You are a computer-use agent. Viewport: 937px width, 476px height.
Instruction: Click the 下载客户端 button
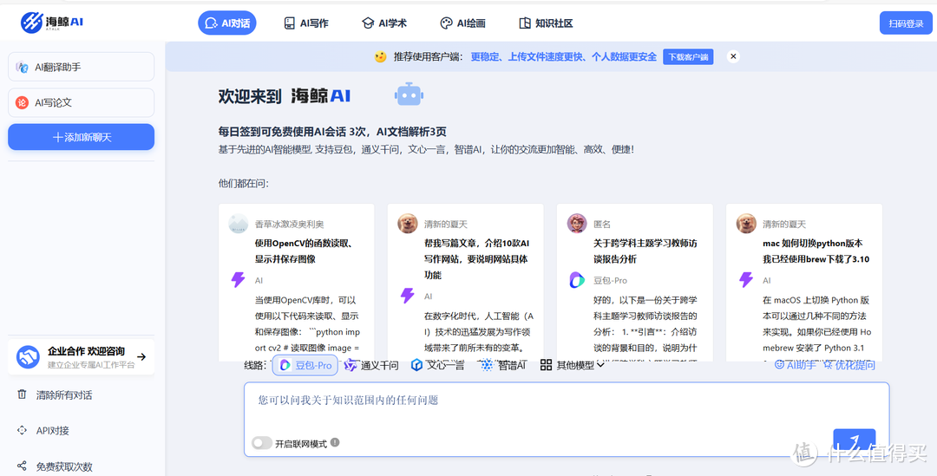click(688, 57)
